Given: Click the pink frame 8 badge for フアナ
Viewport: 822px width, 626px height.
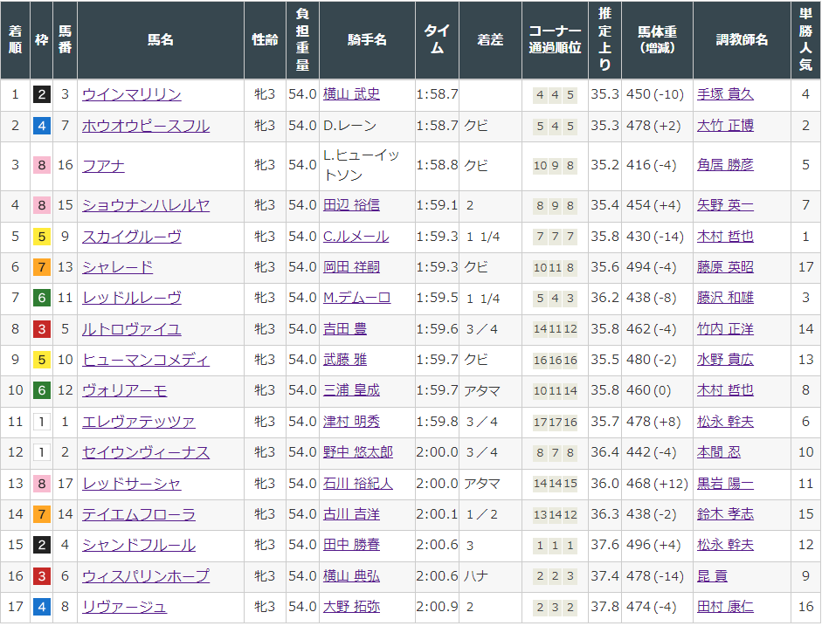Looking at the screenshot, I should [x=41, y=166].
